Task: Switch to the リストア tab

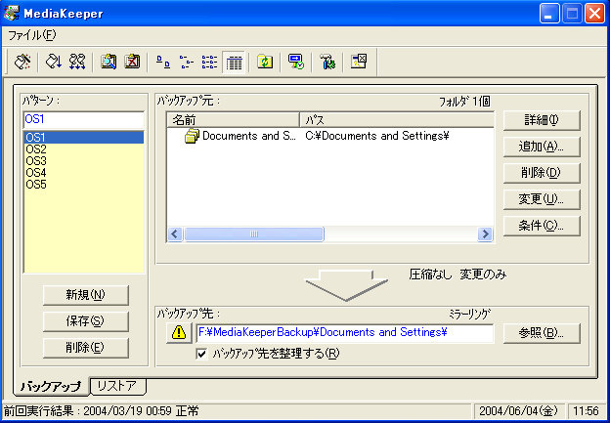Action: coord(116,386)
